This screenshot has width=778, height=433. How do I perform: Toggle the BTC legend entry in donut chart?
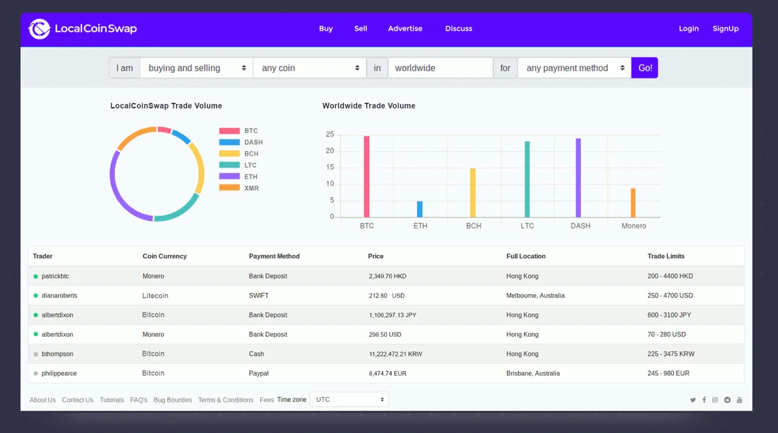point(238,131)
